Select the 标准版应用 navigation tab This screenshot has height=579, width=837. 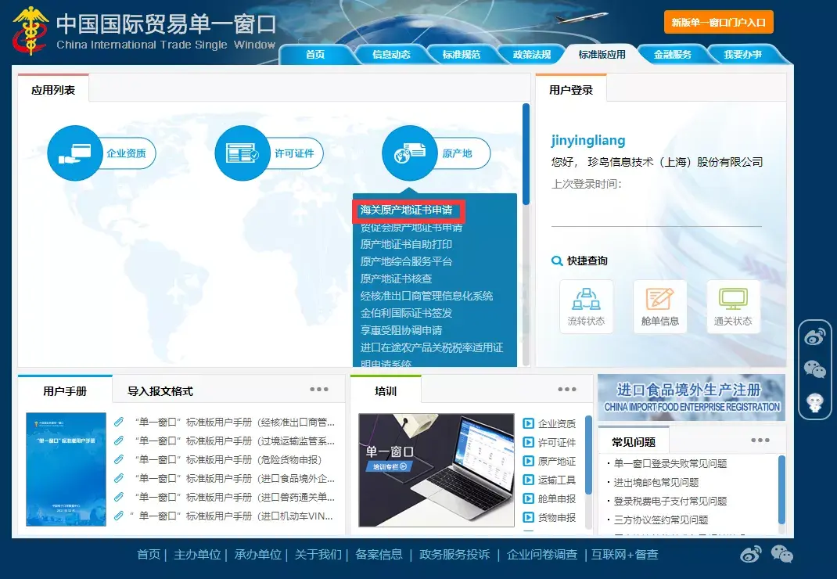pos(602,54)
